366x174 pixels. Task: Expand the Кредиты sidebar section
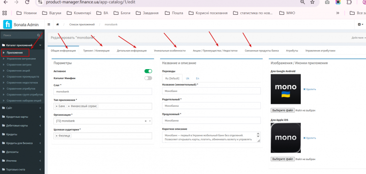[22, 134]
